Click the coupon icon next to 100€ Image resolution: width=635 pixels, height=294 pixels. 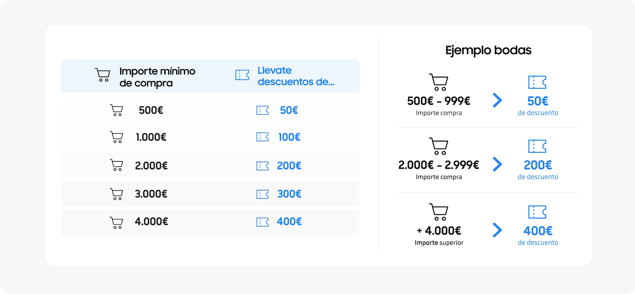[x=263, y=137]
